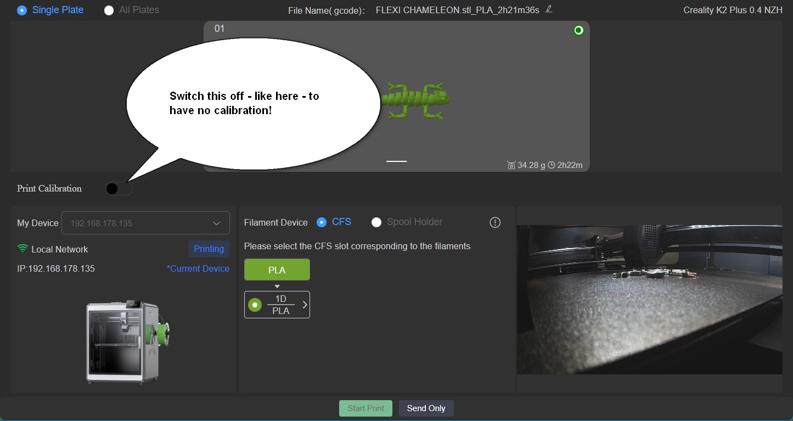The image size is (793, 421).
Task: Toggle the Print Calibration switch
Action: (x=119, y=189)
